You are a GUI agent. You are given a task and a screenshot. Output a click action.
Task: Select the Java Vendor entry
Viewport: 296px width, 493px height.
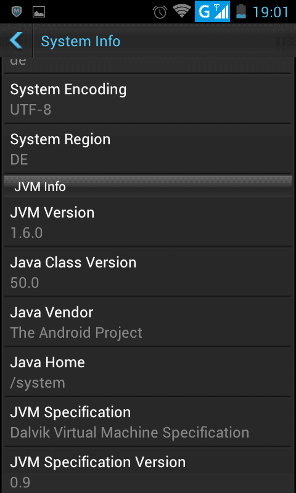coord(148,322)
